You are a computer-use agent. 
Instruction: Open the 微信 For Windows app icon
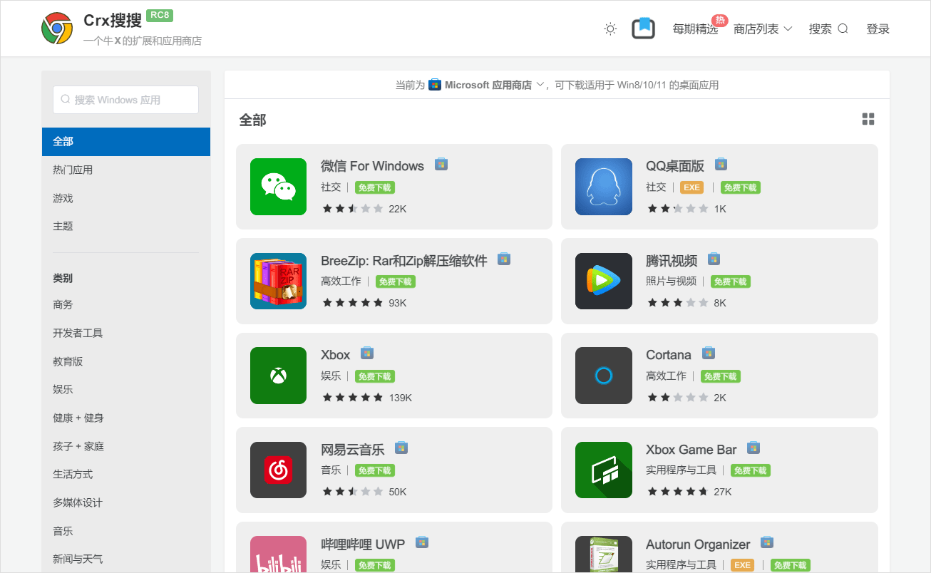[x=278, y=187]
